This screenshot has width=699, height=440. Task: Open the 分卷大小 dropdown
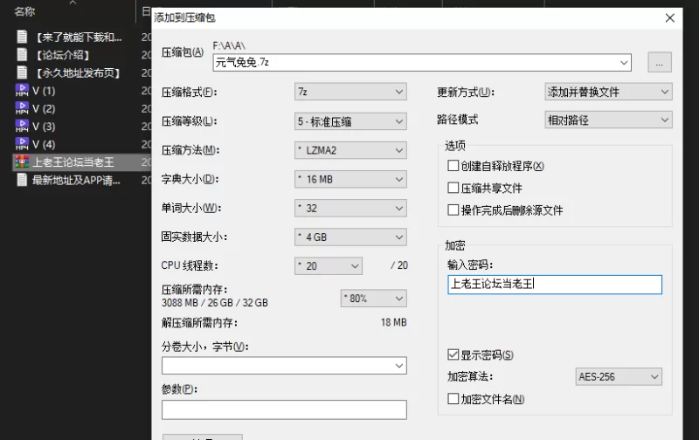[x=399, y=366]
